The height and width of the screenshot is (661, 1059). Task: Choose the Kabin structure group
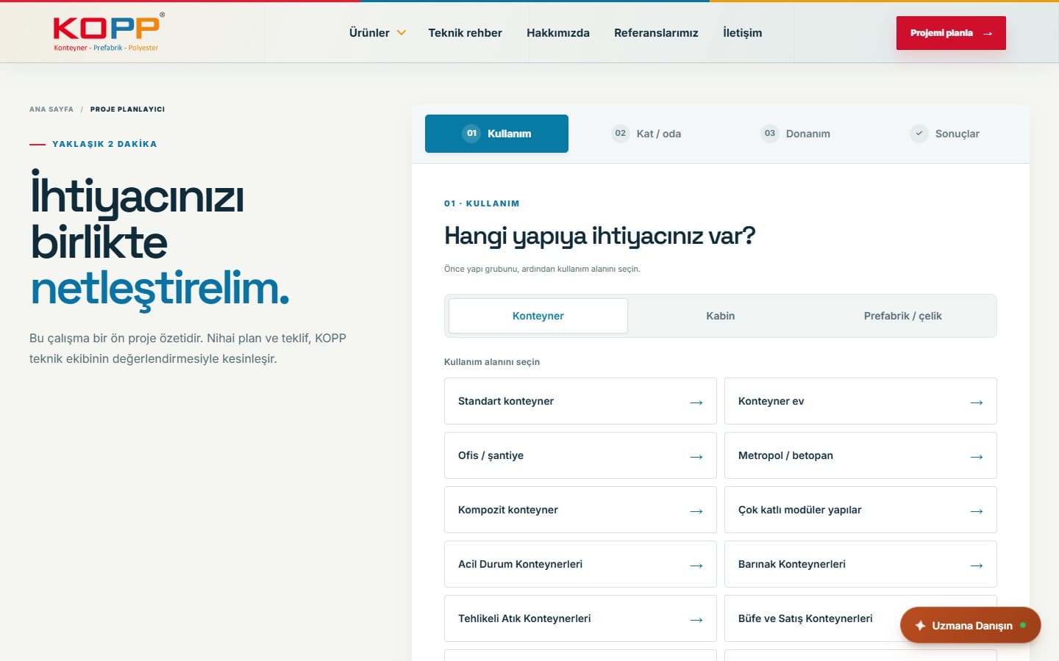[721, 316]
